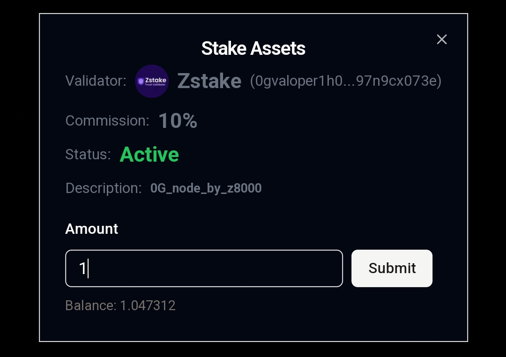Click the Zstake validator logo
The height and width of the screenshot is (357, 506).
point(152,81)
